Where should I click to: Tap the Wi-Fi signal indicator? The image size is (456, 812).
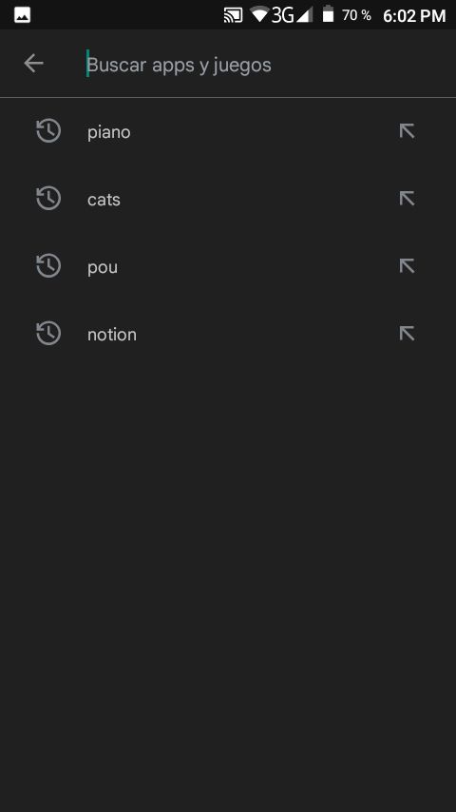pos(258,14)
